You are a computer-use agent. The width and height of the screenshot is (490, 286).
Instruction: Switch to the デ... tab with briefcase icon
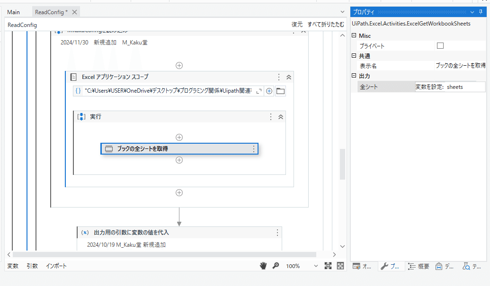tap(445, 266)
